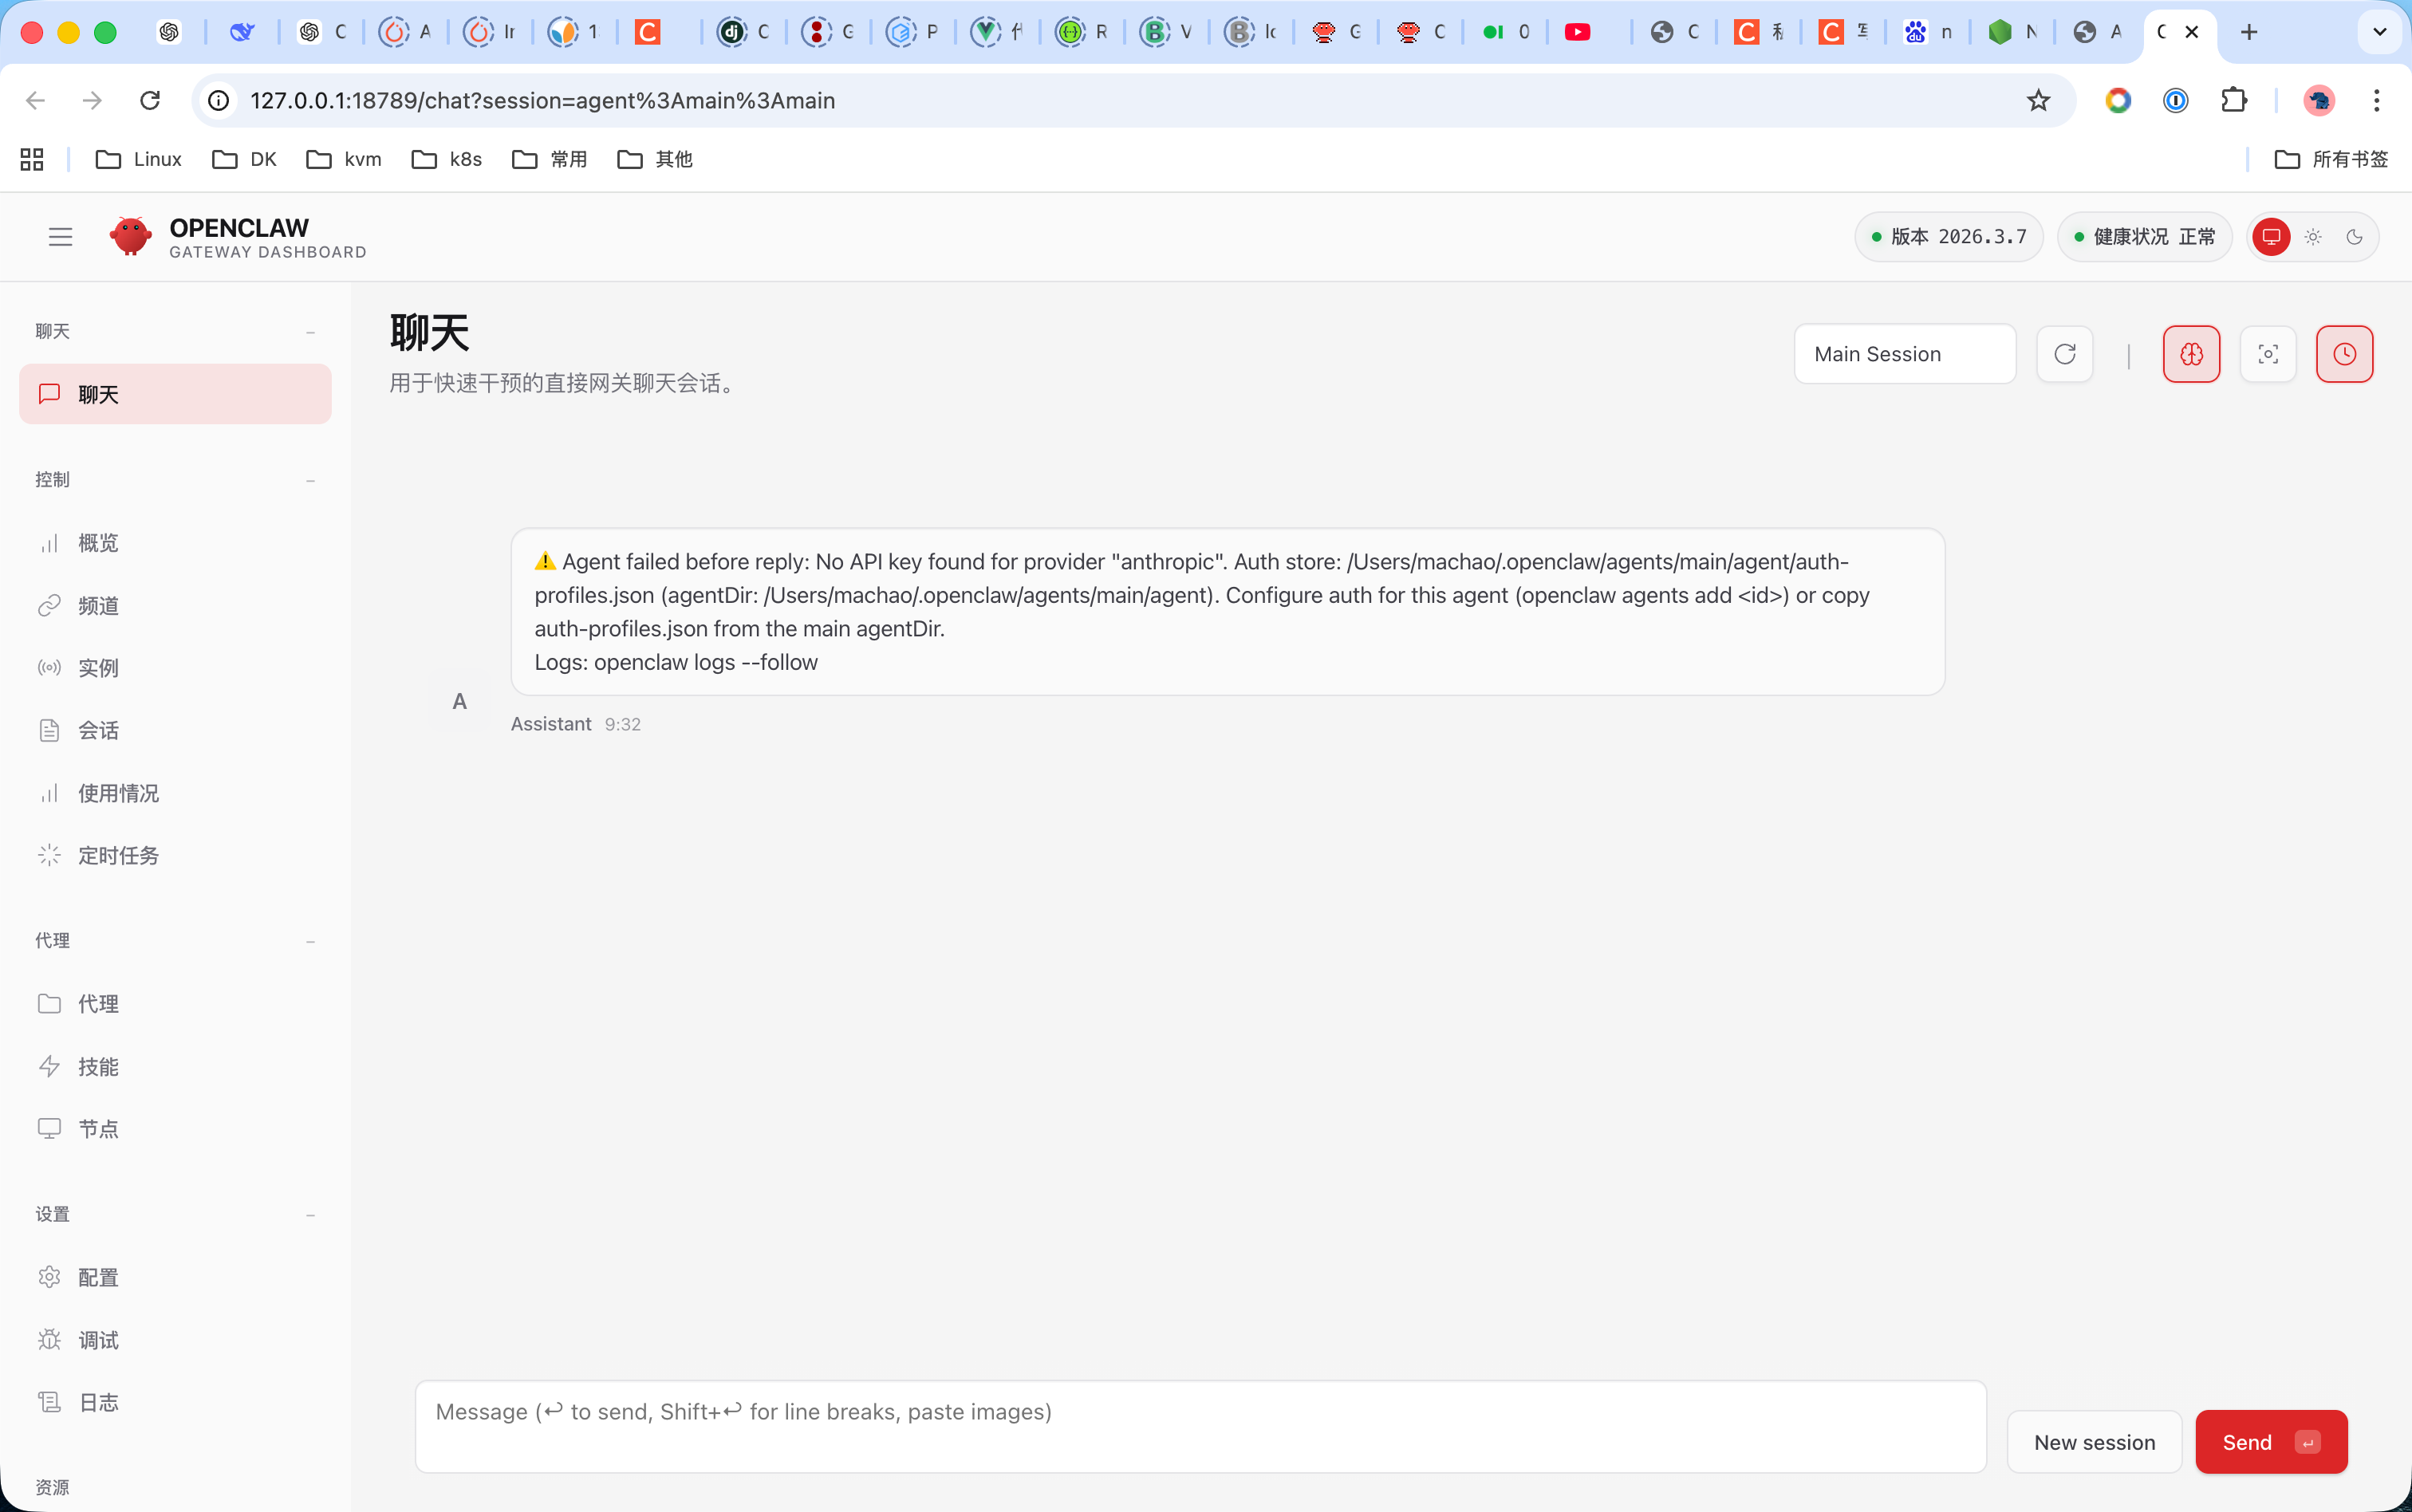
Task: Open the k8s bookmarks folder
Action: coord(447,158)
